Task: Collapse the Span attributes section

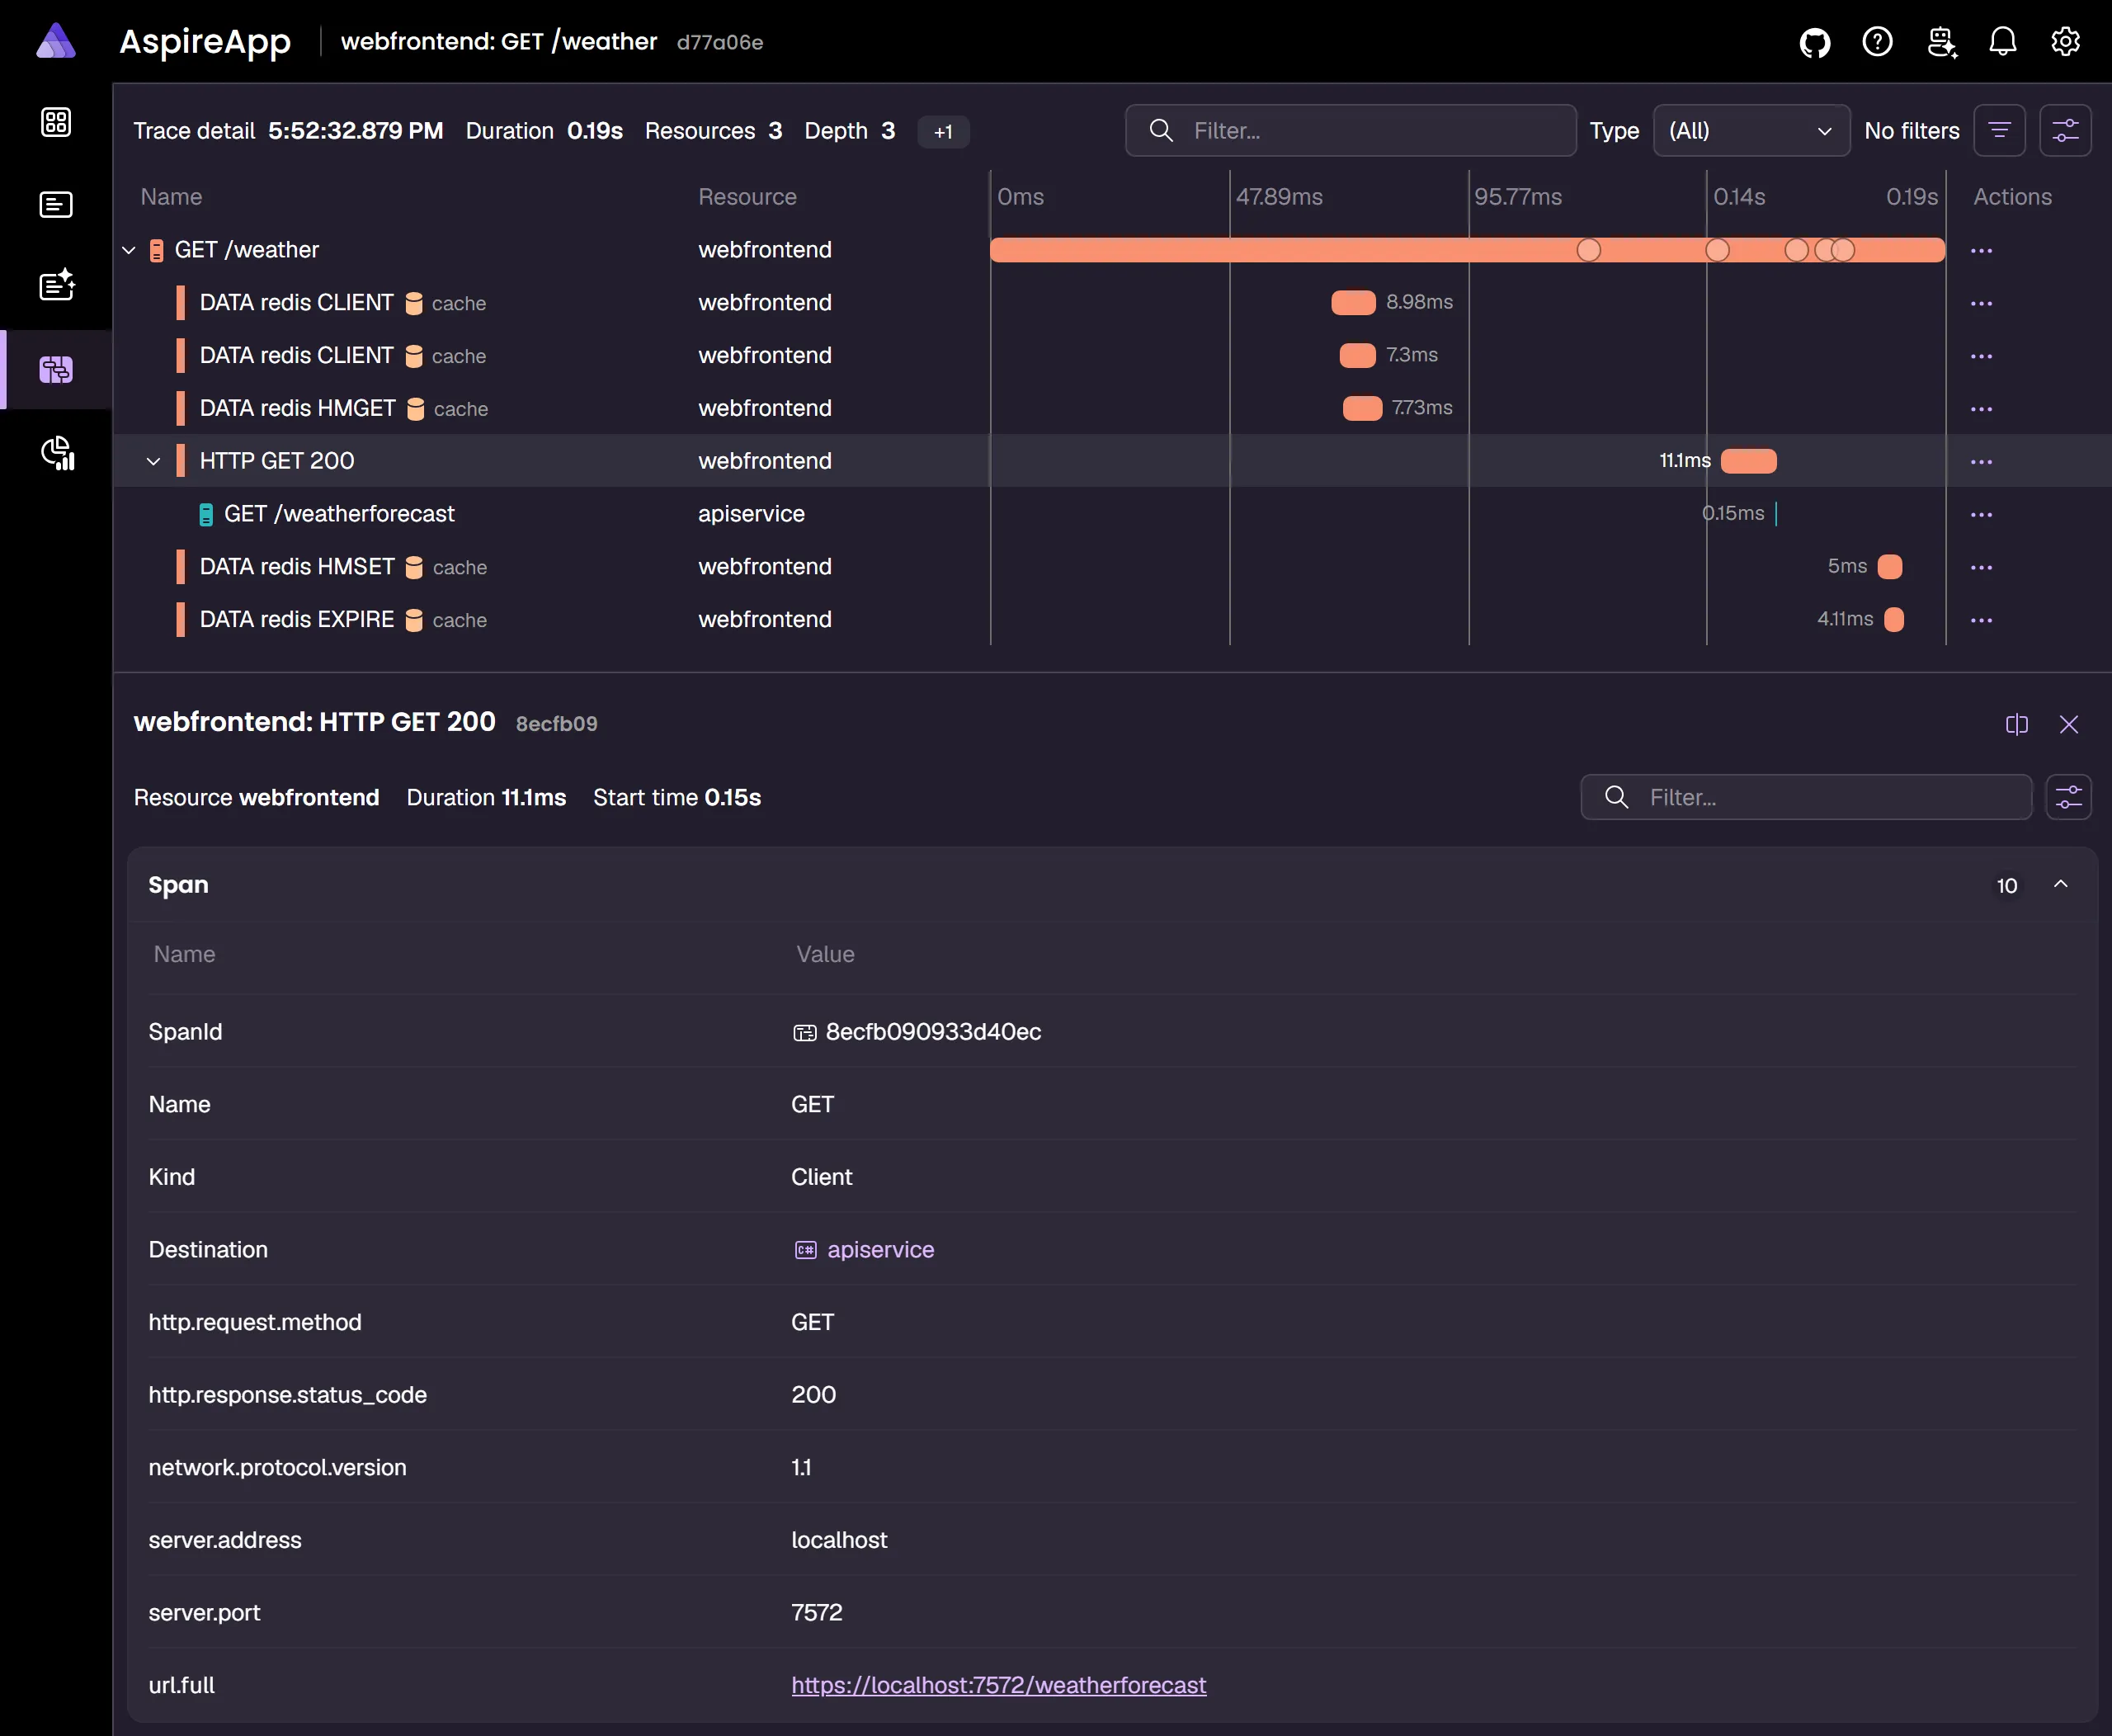Action: (x=2060, y=885)
